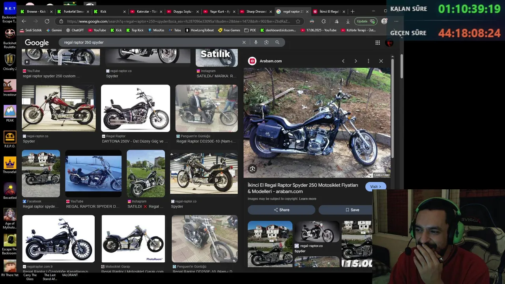Screen dimensions: 505x284
Task: Open the browser profile avatar
Action: (x=384, y=21)
